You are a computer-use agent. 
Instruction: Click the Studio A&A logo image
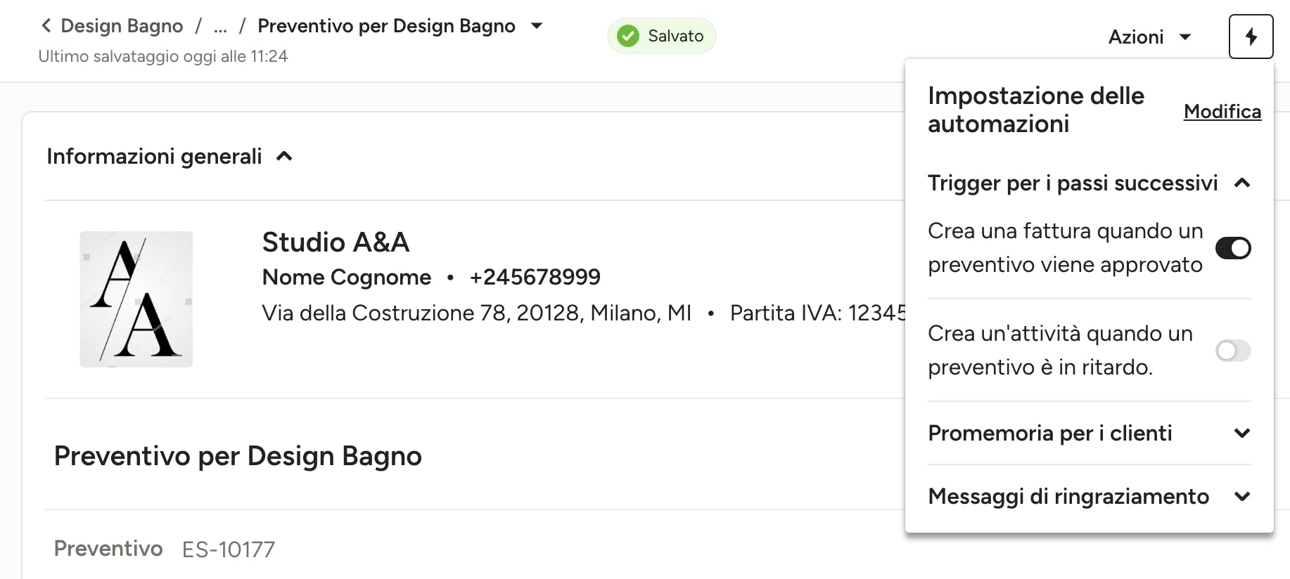point(136,299)
